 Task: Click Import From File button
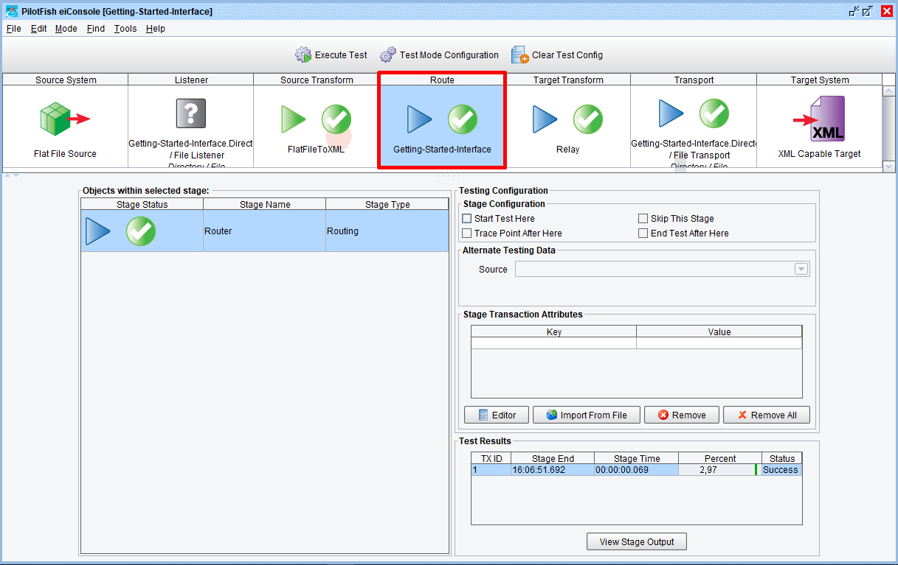[x=586, y=415]
